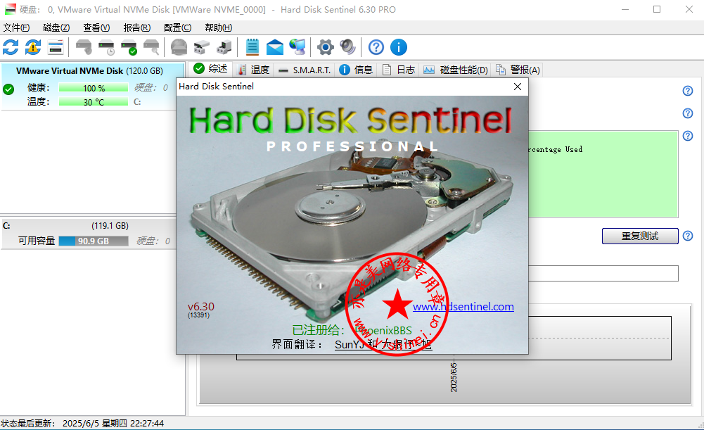The width and height of the screenshot is (704, 430).
Task: Click the 温度: label in disk panel
Action: (39, 101)
